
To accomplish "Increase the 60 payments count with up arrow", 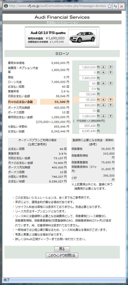I will tap(103, 83).
